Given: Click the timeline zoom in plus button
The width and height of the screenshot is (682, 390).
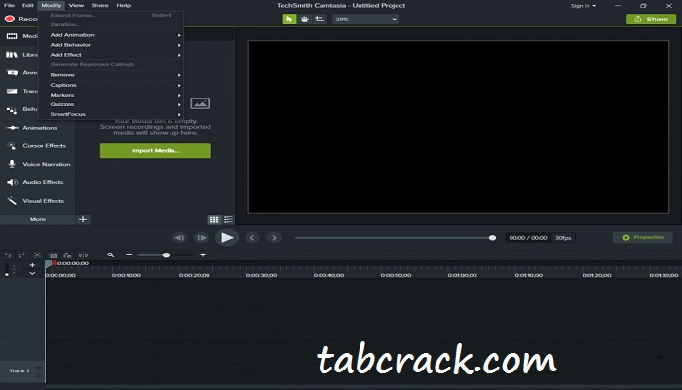Looking at the screenshot, I should click(x=203, y=255).
